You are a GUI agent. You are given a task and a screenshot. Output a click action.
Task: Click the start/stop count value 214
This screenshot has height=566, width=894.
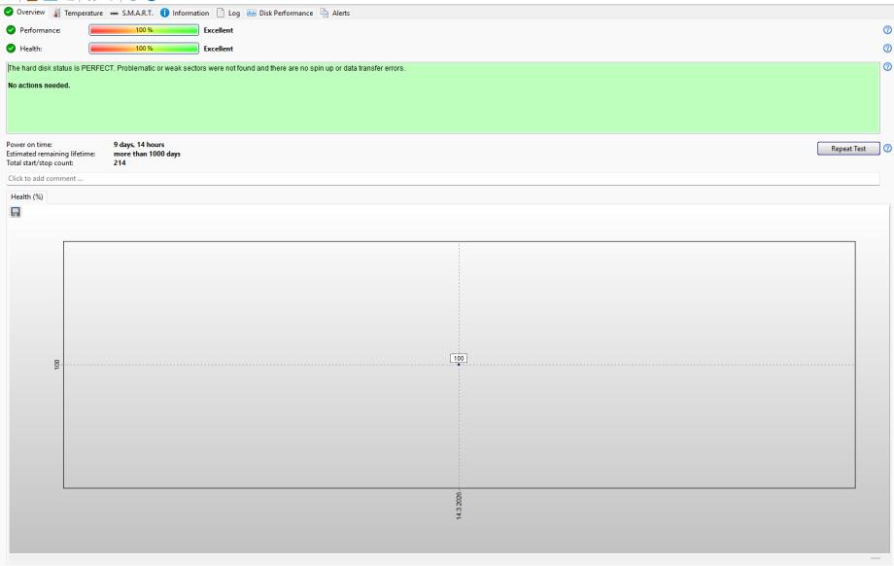(x=120, y=162)
